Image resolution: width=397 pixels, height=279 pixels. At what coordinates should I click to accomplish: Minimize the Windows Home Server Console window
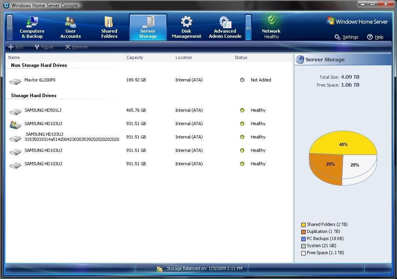363,4
